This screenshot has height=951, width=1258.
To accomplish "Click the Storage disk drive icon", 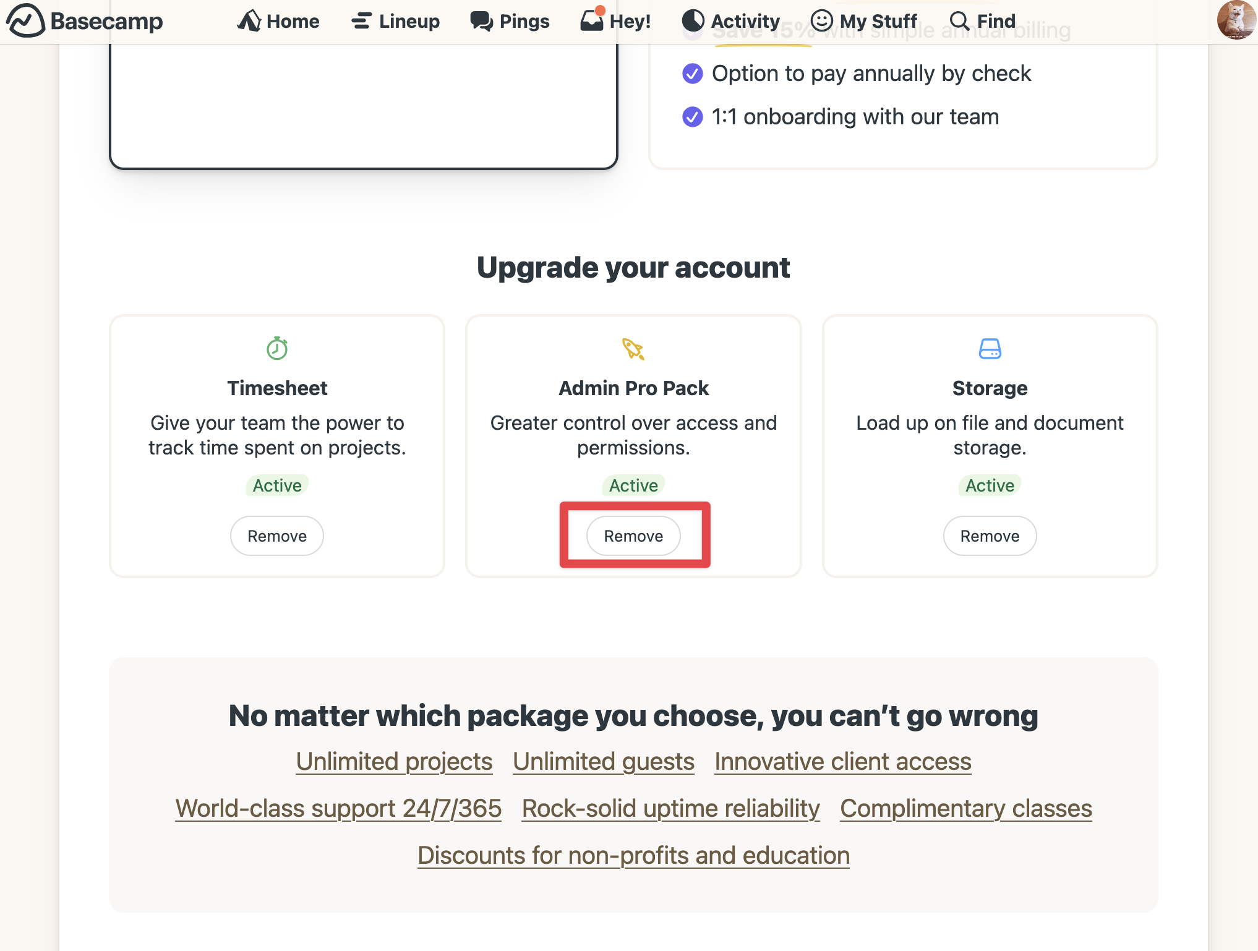I will click(x=989, y=348).
